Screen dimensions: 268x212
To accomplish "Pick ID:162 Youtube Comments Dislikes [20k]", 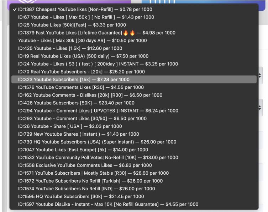I will pos(134,95).
